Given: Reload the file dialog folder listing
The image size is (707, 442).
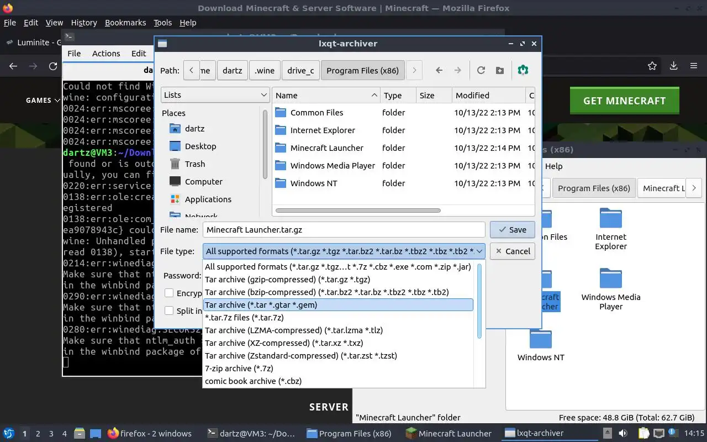Looking at the screenshot, I should click(x=481, y=70).
